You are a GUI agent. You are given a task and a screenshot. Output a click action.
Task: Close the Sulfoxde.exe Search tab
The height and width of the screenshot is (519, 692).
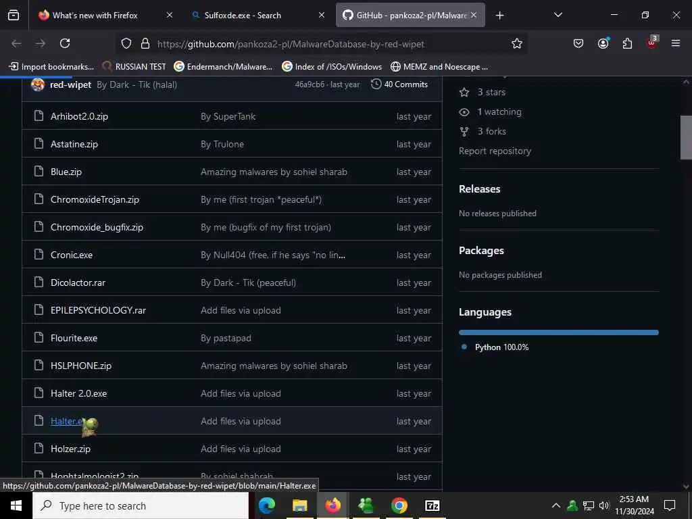tap(322, 15)
